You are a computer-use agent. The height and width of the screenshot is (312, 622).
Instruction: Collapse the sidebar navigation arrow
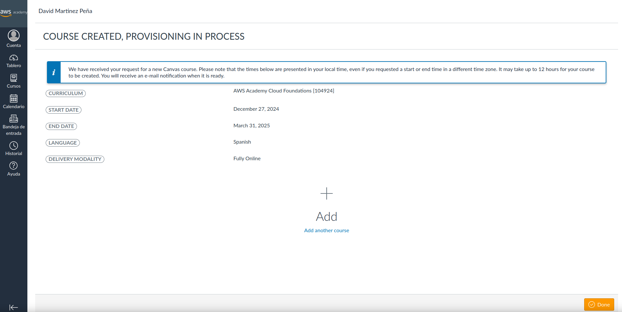(13, 307)
